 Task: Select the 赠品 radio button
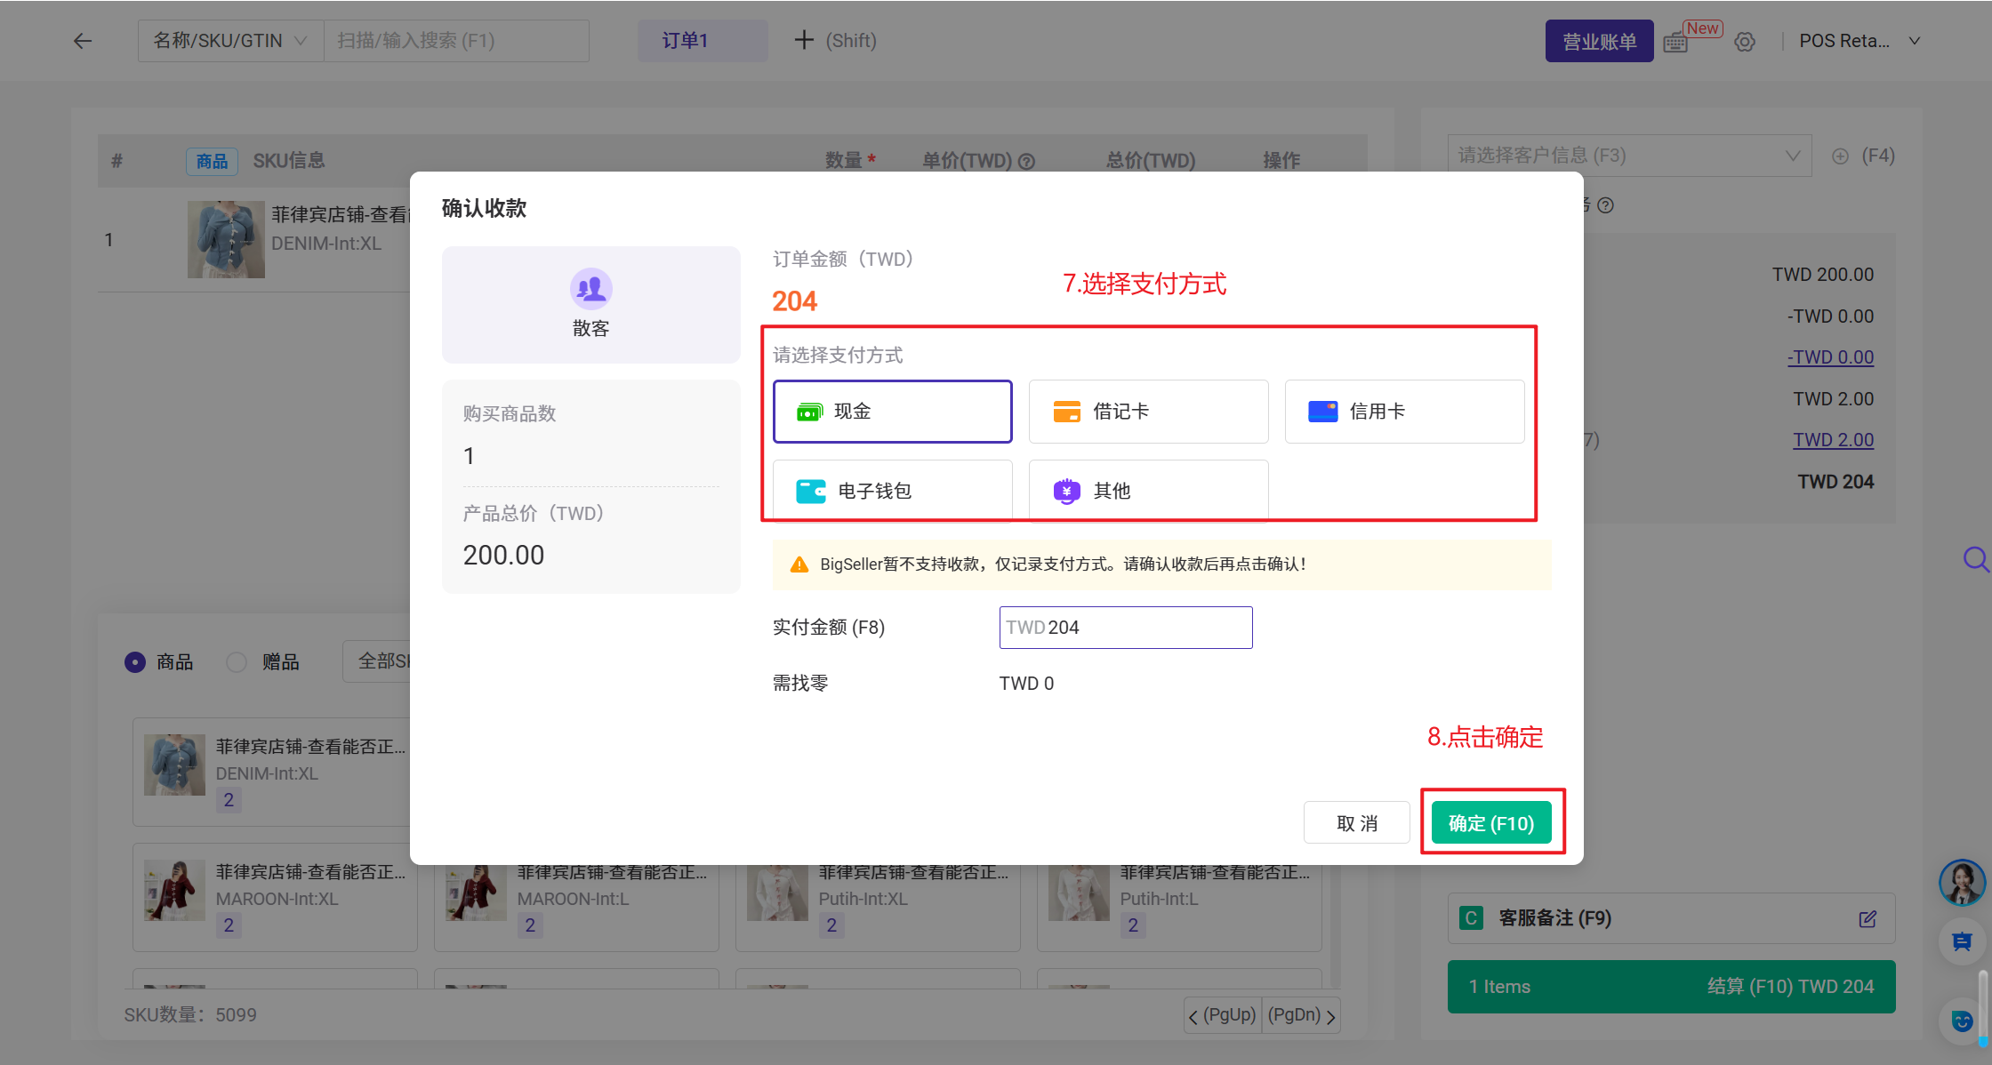point(237,662)
